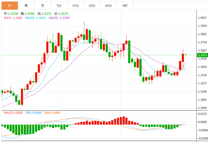Open the 4时 timeframe tab
The height and width of the screenshot is (142, 208).
tap(125, 6)
